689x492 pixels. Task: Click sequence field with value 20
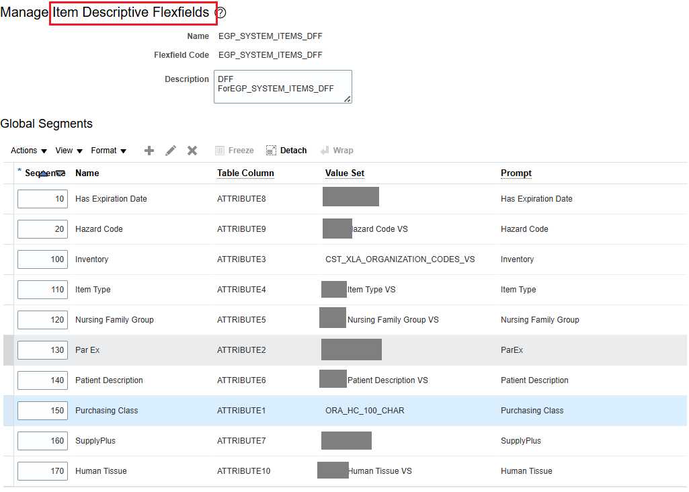42,229
